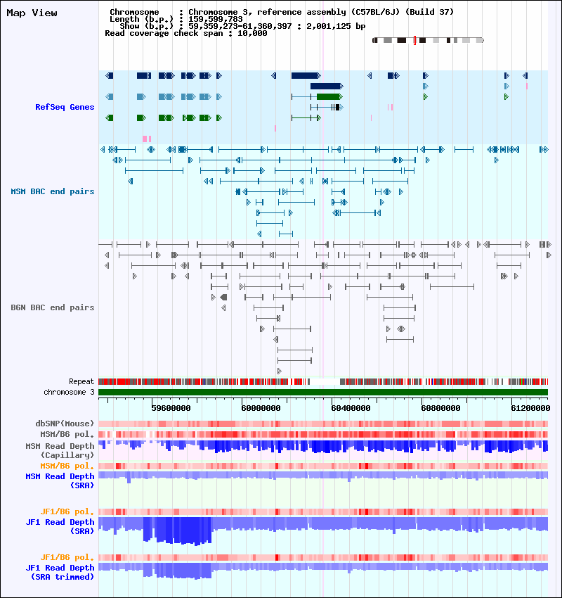Click the JF1 Read Depth (SRA trimmed) label
The image size is (562, 598).
click(x=60, y=573)
